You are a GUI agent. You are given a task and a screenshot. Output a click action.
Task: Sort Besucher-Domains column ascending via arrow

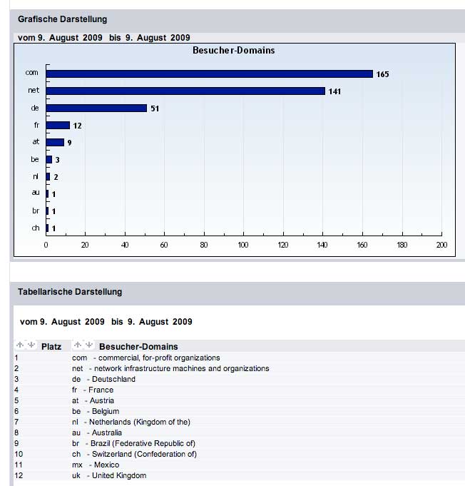click(78, 345)
